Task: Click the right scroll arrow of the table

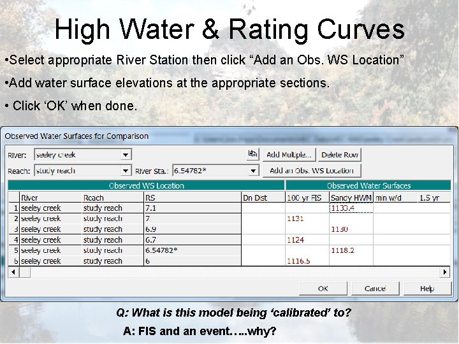Action: click(x=445, y=272)
